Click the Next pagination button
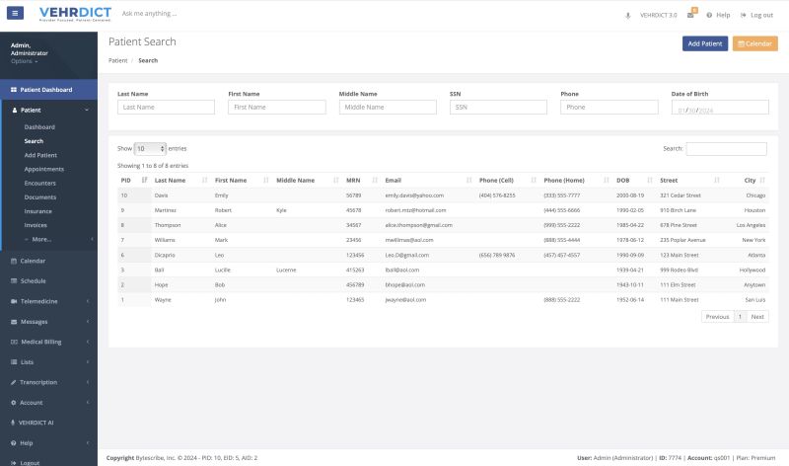 (x=757, y=317)
